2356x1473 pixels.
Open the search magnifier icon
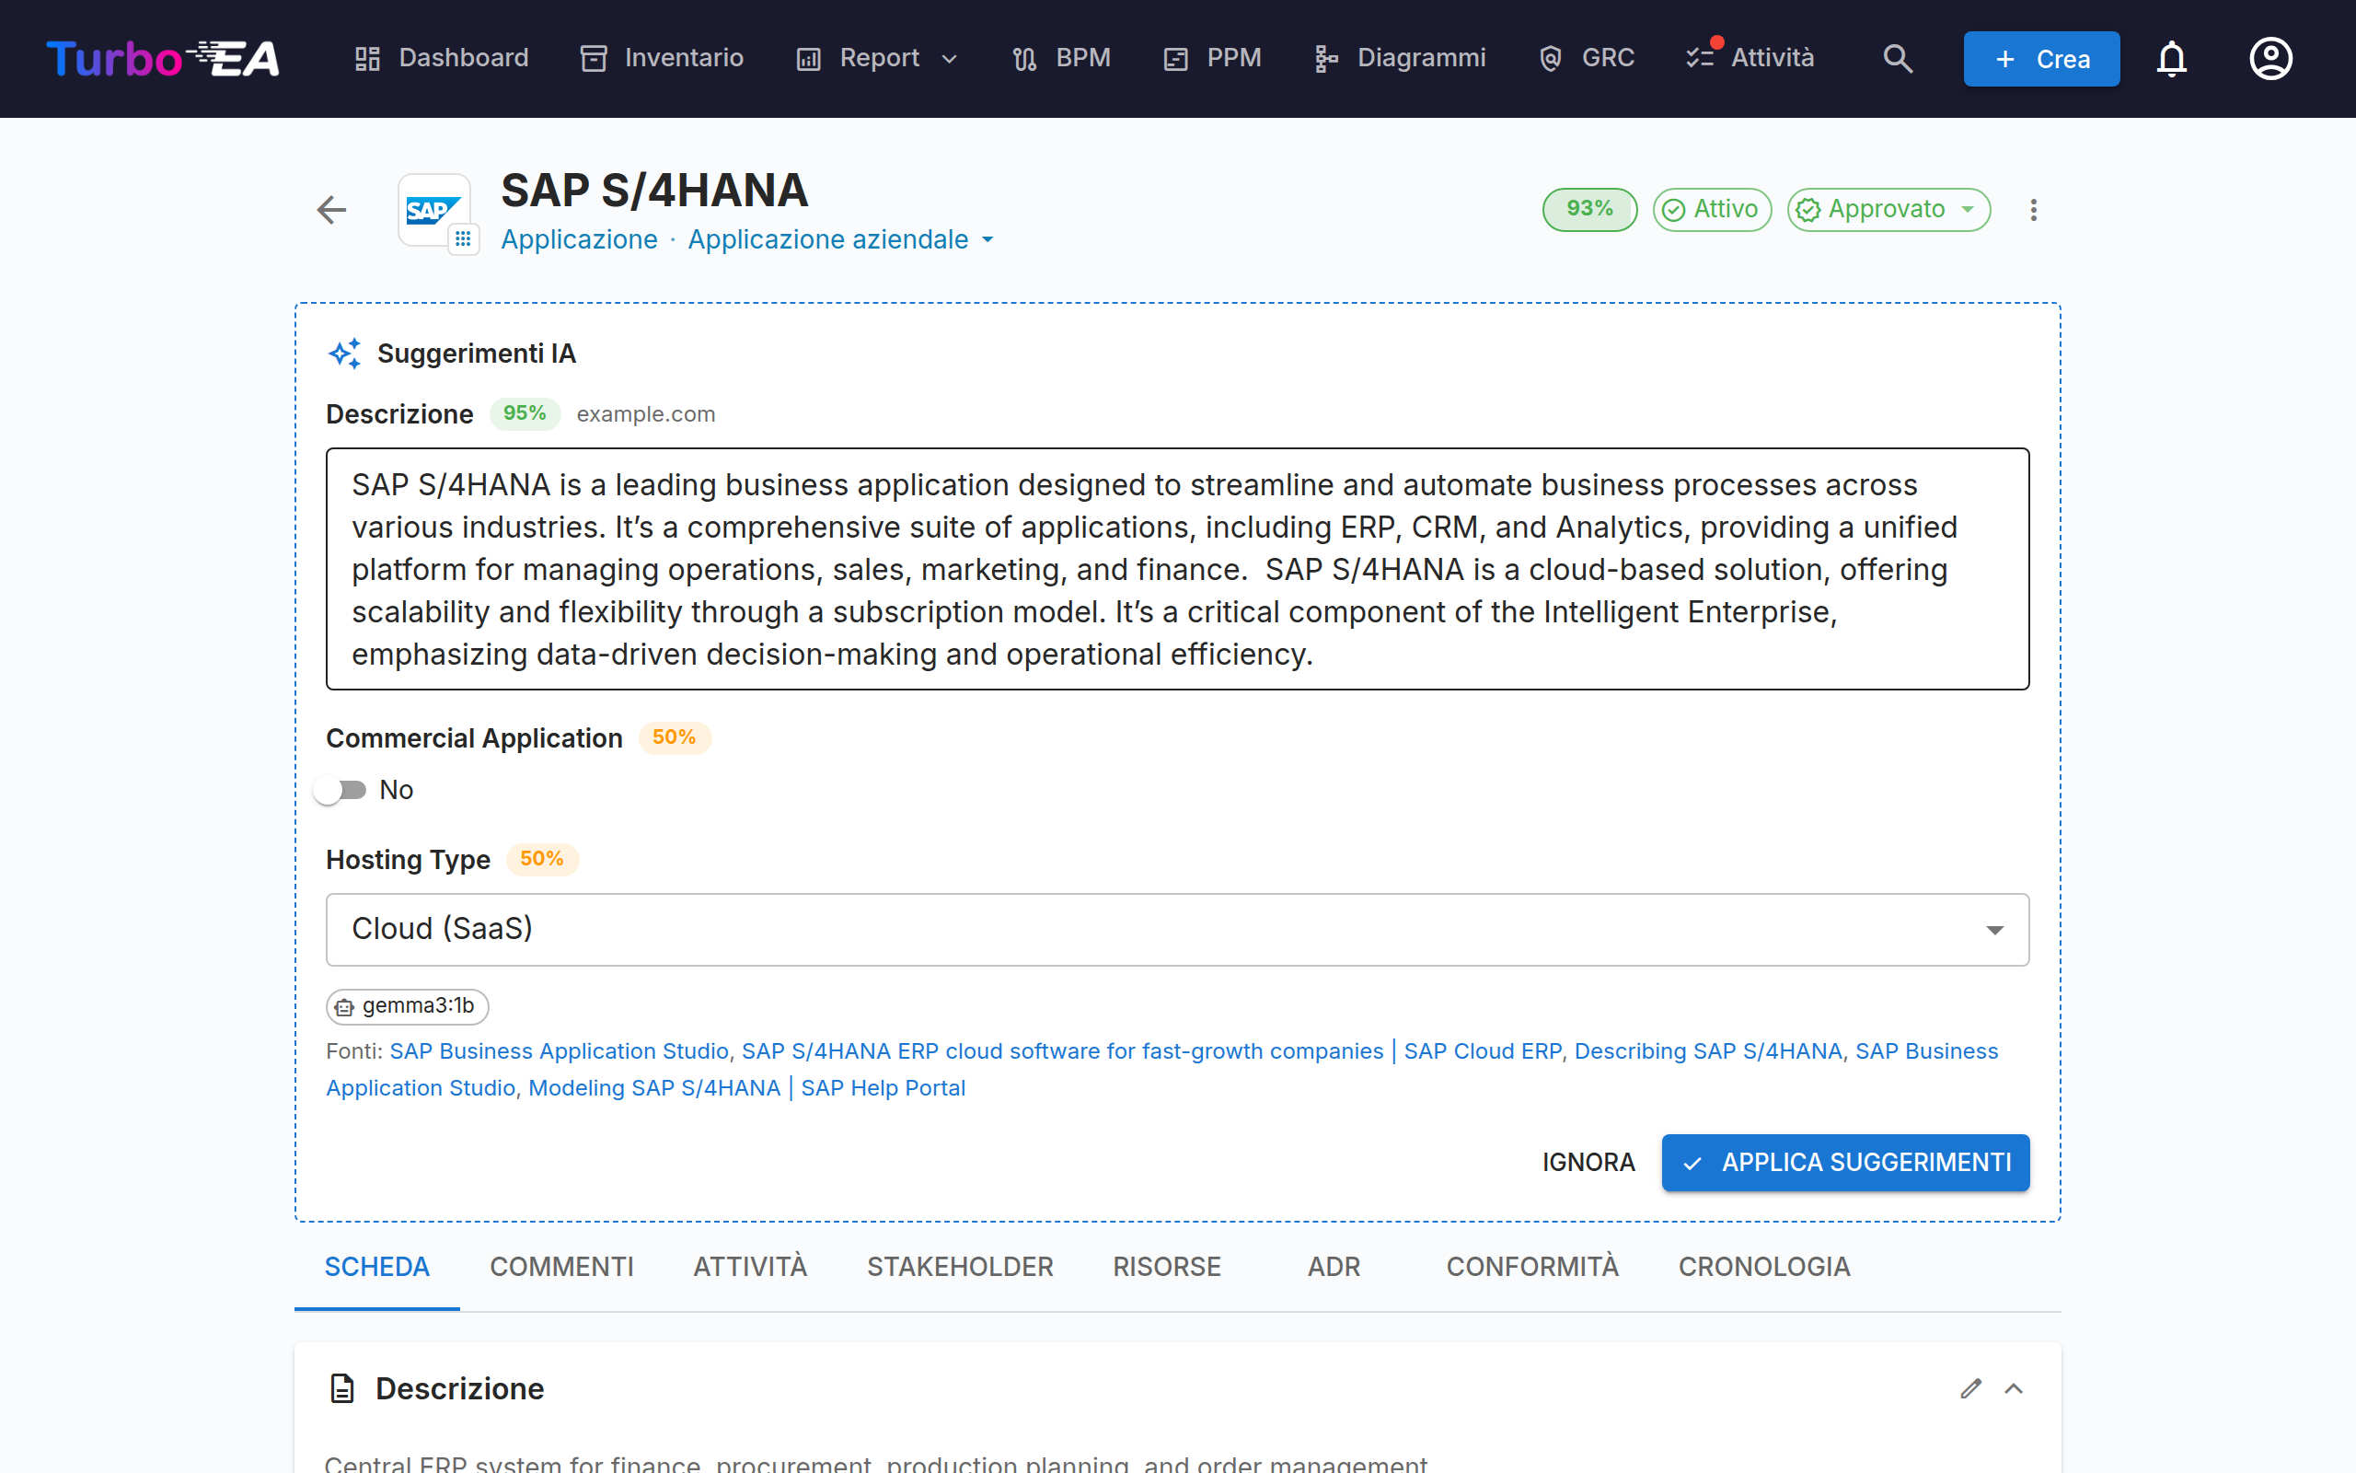coord(1898,58)
